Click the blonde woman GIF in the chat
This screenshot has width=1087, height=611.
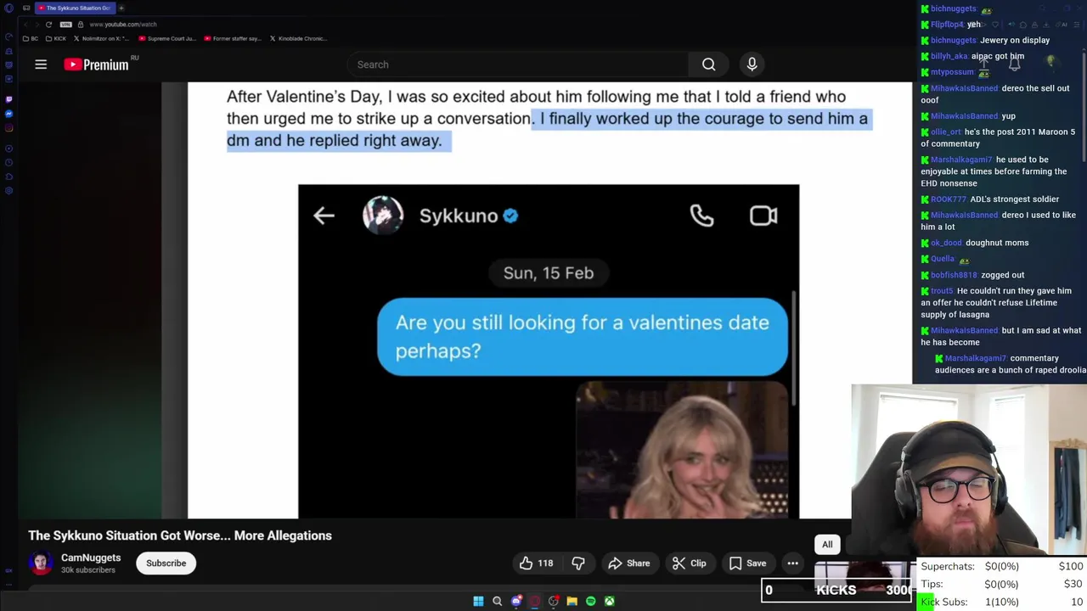coord(683,450)
